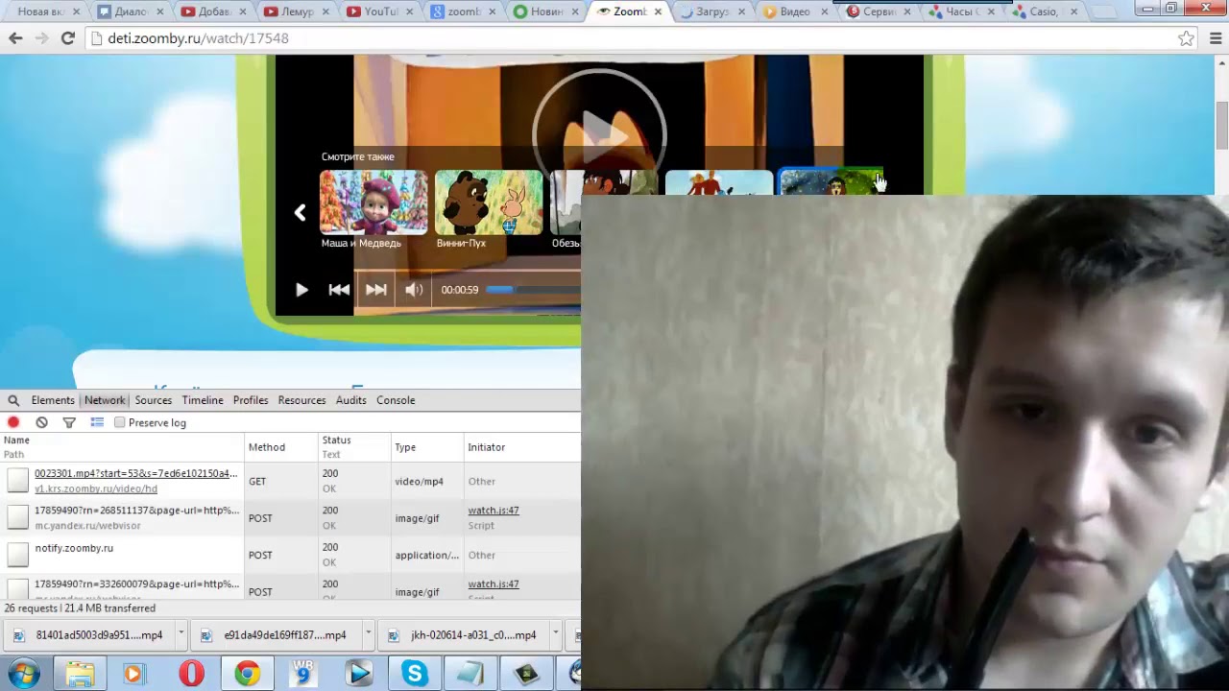Mute the player volume
Screen dimensions: 1229x691
[414, 290]
